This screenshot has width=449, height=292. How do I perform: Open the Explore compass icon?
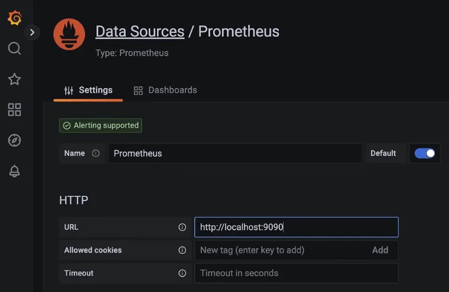(14, 140)
